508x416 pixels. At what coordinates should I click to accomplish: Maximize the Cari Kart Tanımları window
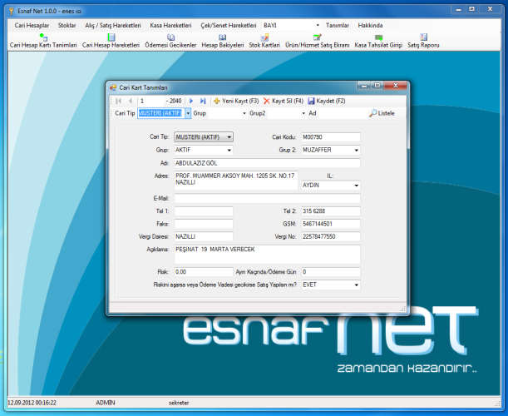(x=377, y=85)
